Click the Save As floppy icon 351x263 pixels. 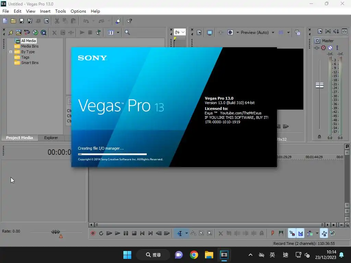[x=30, y=21]
